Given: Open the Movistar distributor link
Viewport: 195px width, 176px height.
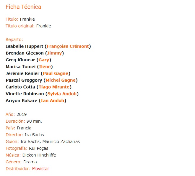Looking at the screenshot, I should coord(41,169).
